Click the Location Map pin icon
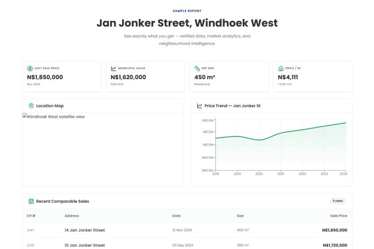 (31, 106)
